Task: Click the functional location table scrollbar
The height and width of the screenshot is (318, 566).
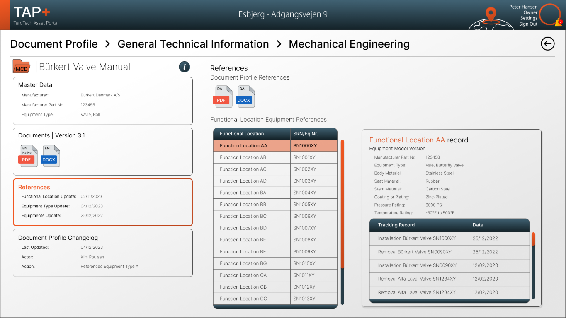Action: (343, 222)
